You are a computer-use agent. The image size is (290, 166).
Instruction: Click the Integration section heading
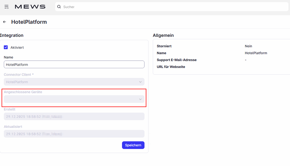(12, 35)
